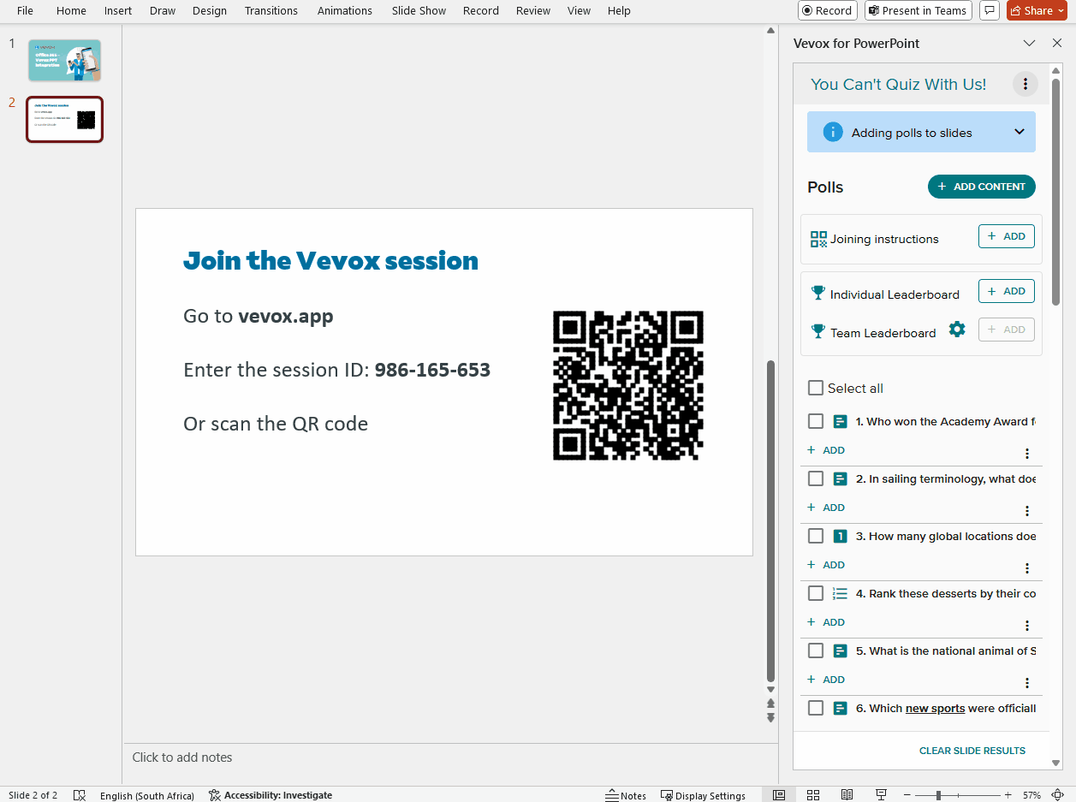
Task: Switch to the Insert ribbon tab
Action: click(x=118, y=10)
